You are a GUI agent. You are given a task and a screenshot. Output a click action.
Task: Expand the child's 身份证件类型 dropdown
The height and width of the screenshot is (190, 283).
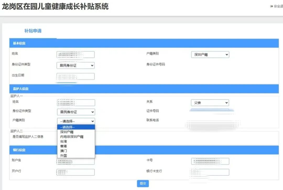coord(75,65)
